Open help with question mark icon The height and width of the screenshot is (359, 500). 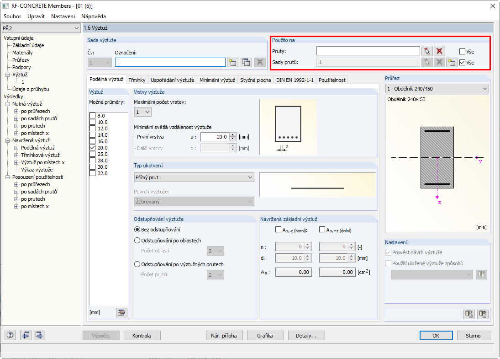pos(10,335)
